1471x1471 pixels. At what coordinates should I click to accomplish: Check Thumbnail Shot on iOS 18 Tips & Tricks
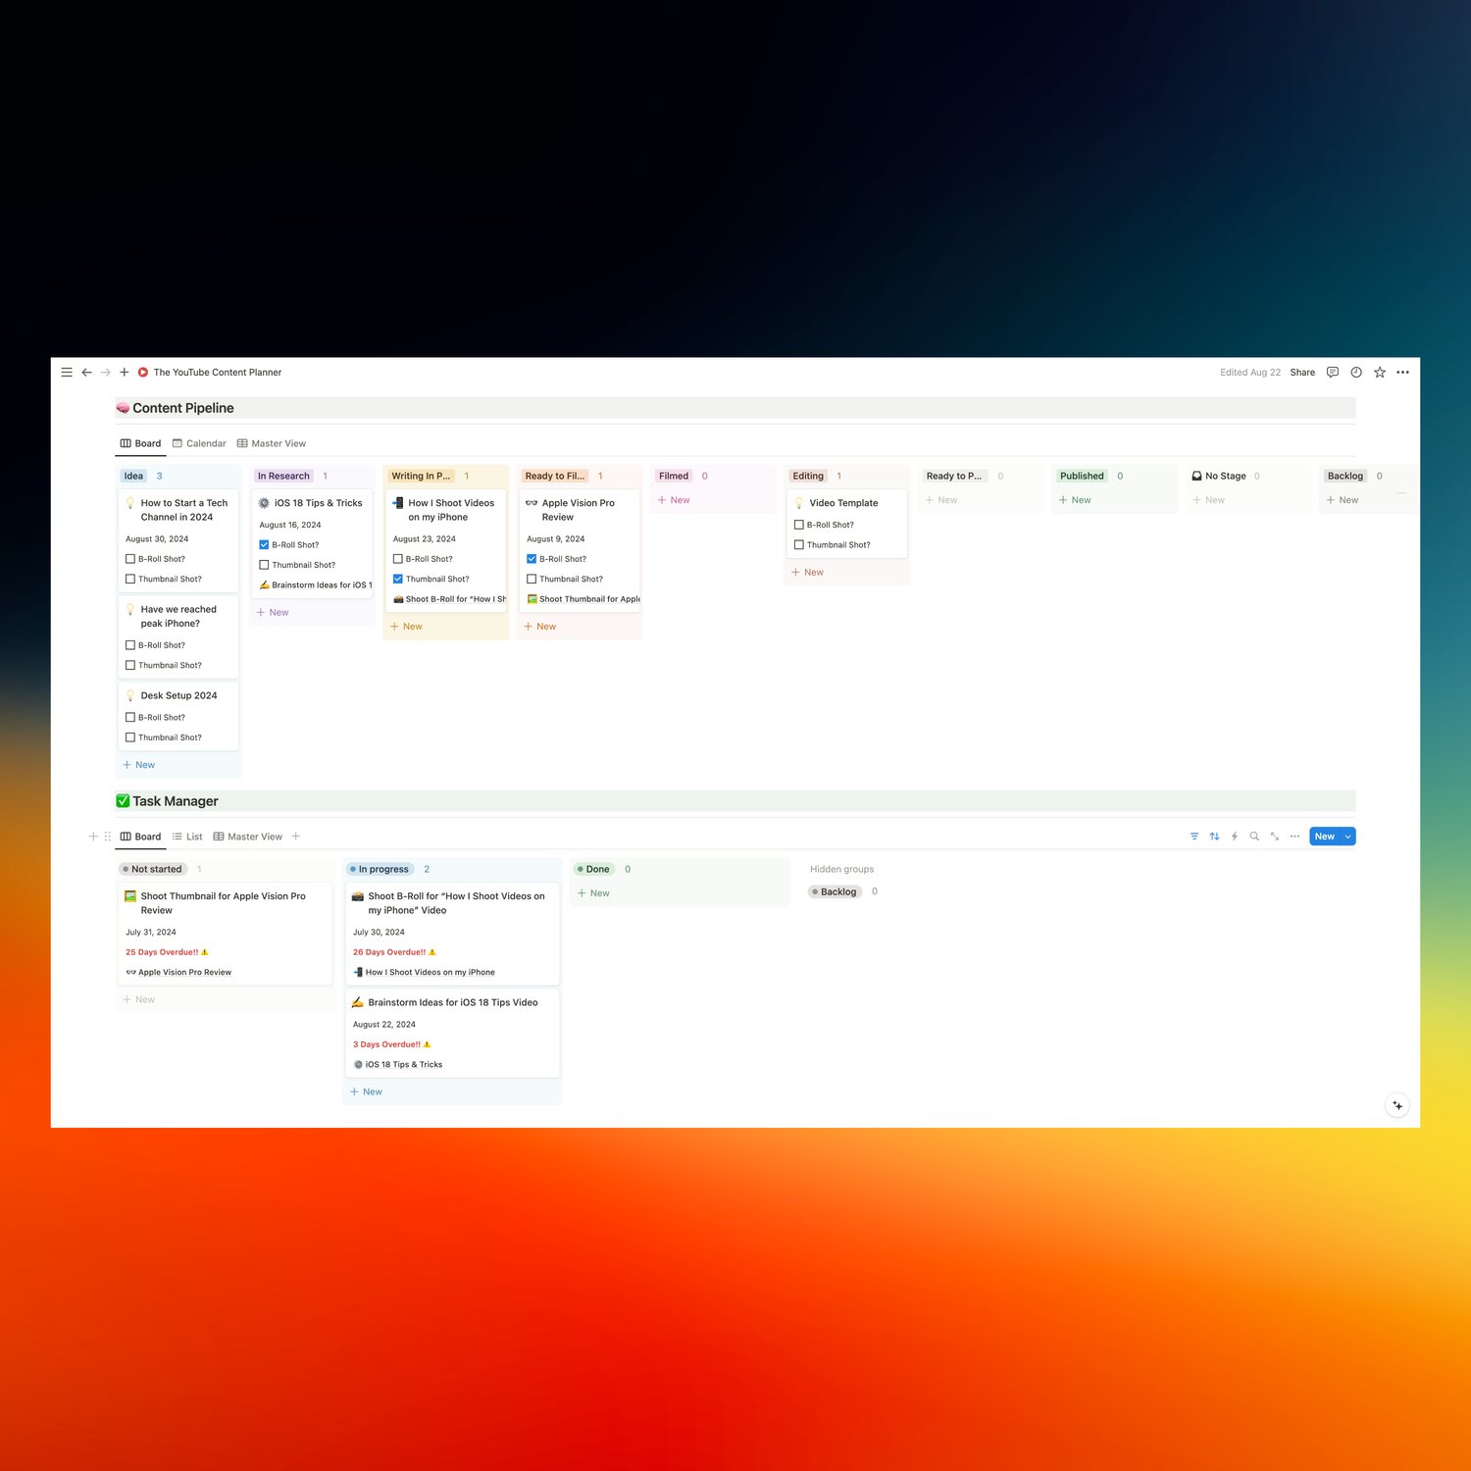pyautogui.click(x=264, y=565)
